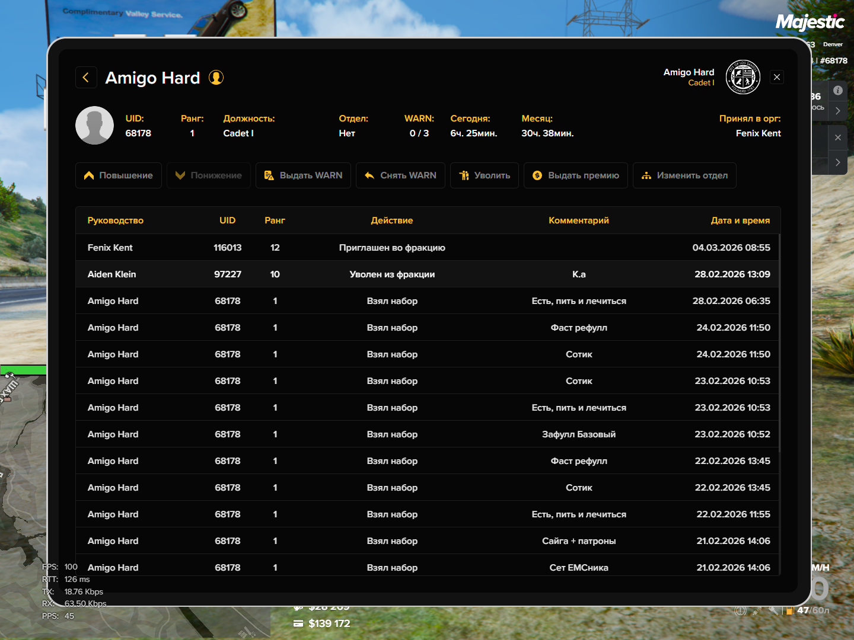Give a bonus with Выдать премию
The width and height of the screenshot is (854, 640).
[575, 175]
